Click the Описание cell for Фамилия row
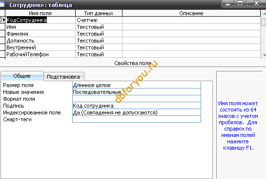This screenshot has width=266, height=179. (x=191, y=34)
